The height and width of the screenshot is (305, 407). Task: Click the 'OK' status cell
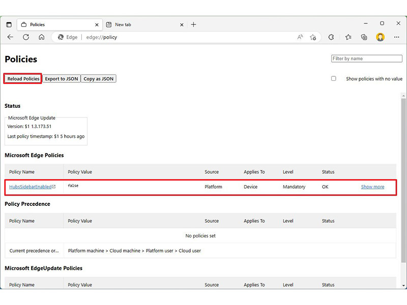(325, 187)
